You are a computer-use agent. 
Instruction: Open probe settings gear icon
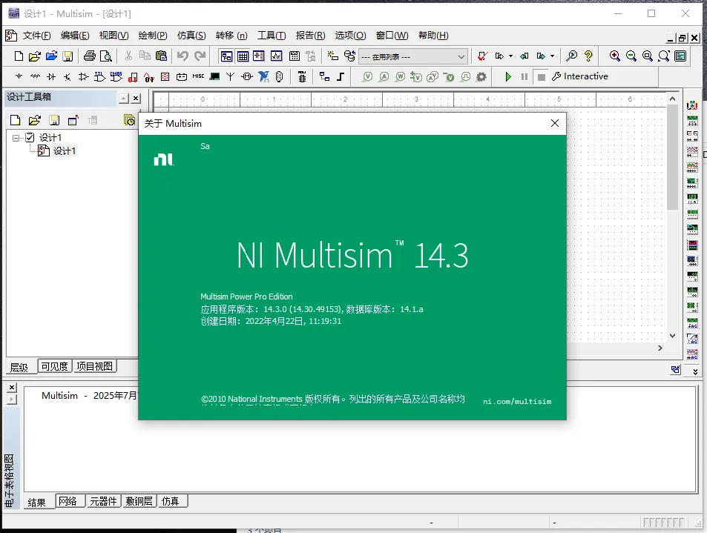[x=481, y=76]
